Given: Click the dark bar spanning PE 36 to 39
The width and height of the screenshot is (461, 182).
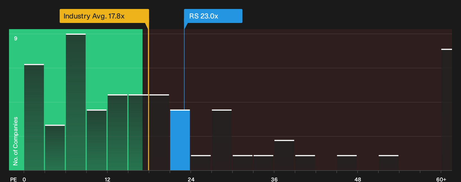Looking at the screenshot, I should [x=284, y=155].
